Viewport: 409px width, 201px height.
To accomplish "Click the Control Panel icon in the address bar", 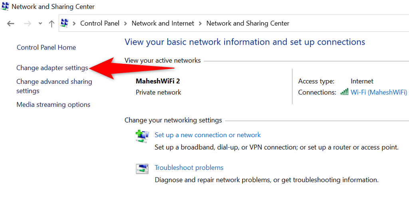I will pos(64,23).
